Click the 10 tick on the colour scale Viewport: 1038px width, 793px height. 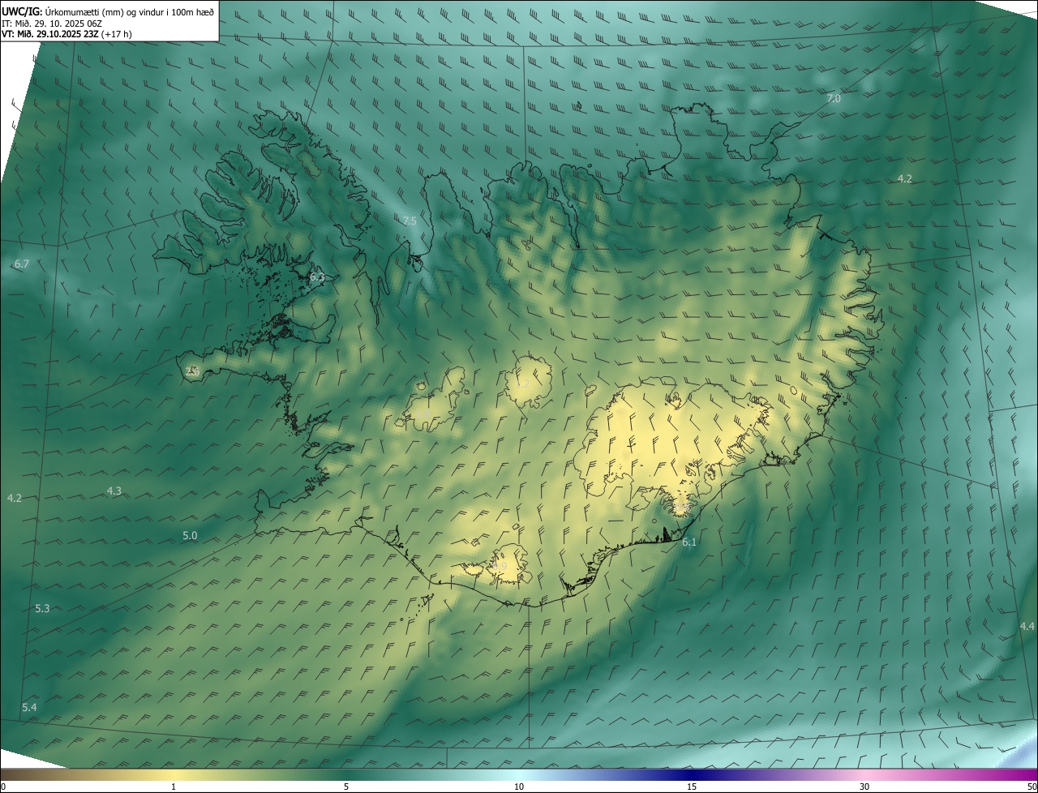(519, 787)
